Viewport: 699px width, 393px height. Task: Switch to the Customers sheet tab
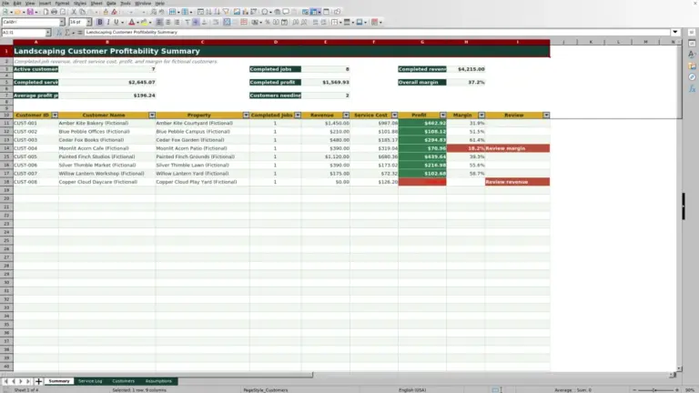pyautogui.click(x=124, y=381)
